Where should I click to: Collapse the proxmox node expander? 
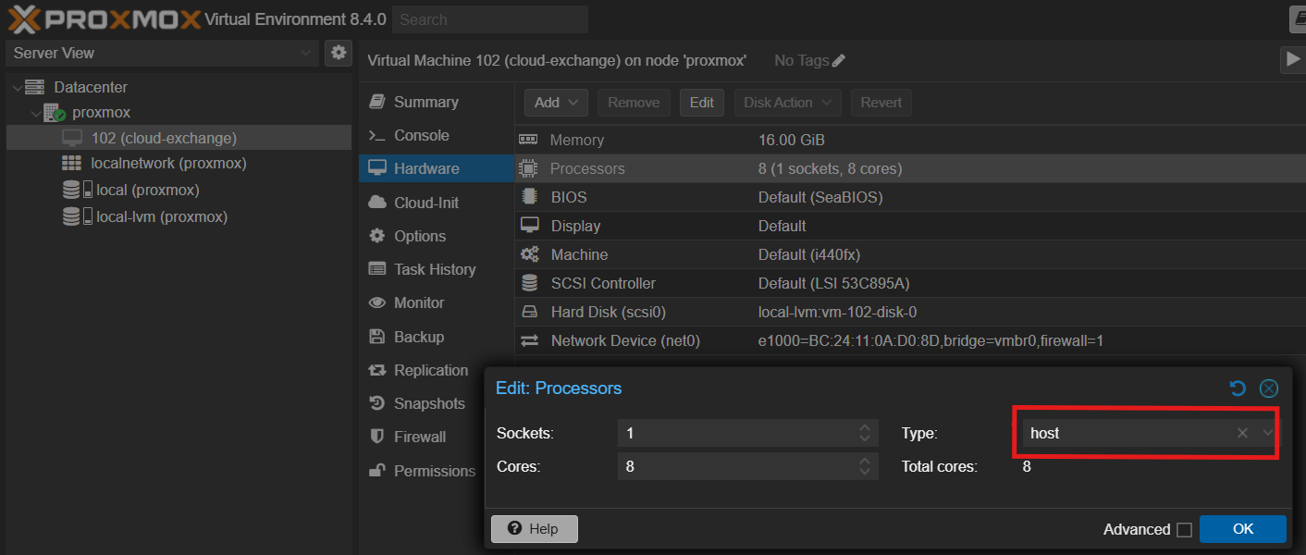(x=35, y=113)
